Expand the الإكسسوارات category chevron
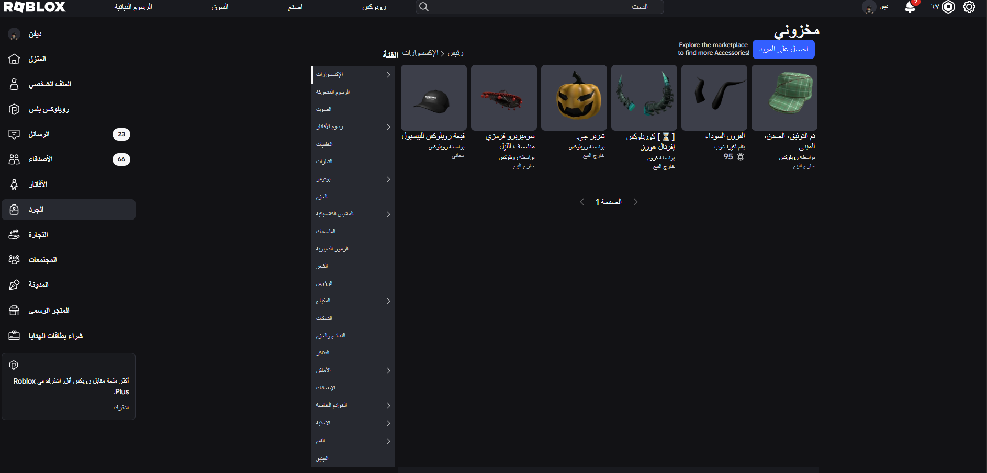 pos(388,75)
